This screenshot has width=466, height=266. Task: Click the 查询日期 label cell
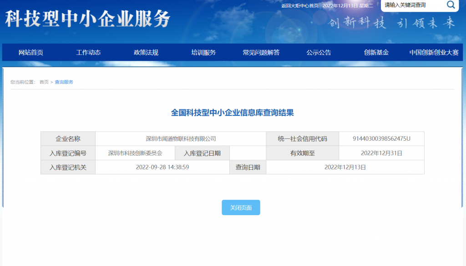[248, 167]
